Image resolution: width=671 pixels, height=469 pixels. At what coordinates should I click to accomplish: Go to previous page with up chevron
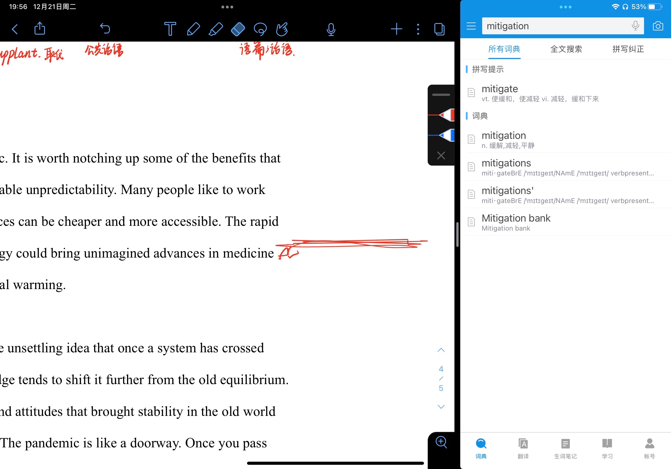pyautogui.click(x=441, y=350)
